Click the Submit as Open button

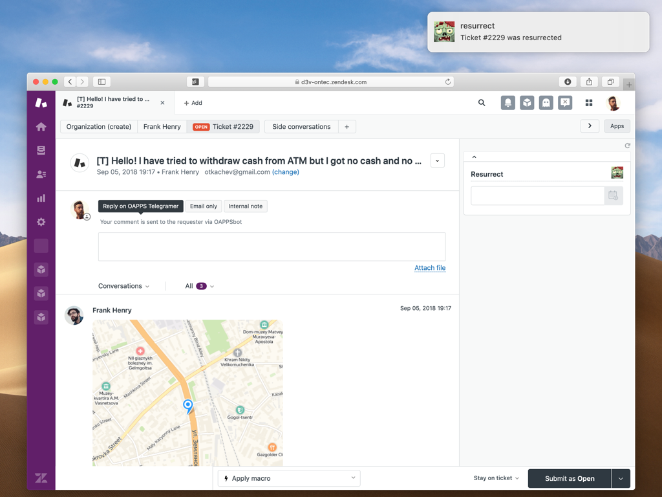[570, 479]
